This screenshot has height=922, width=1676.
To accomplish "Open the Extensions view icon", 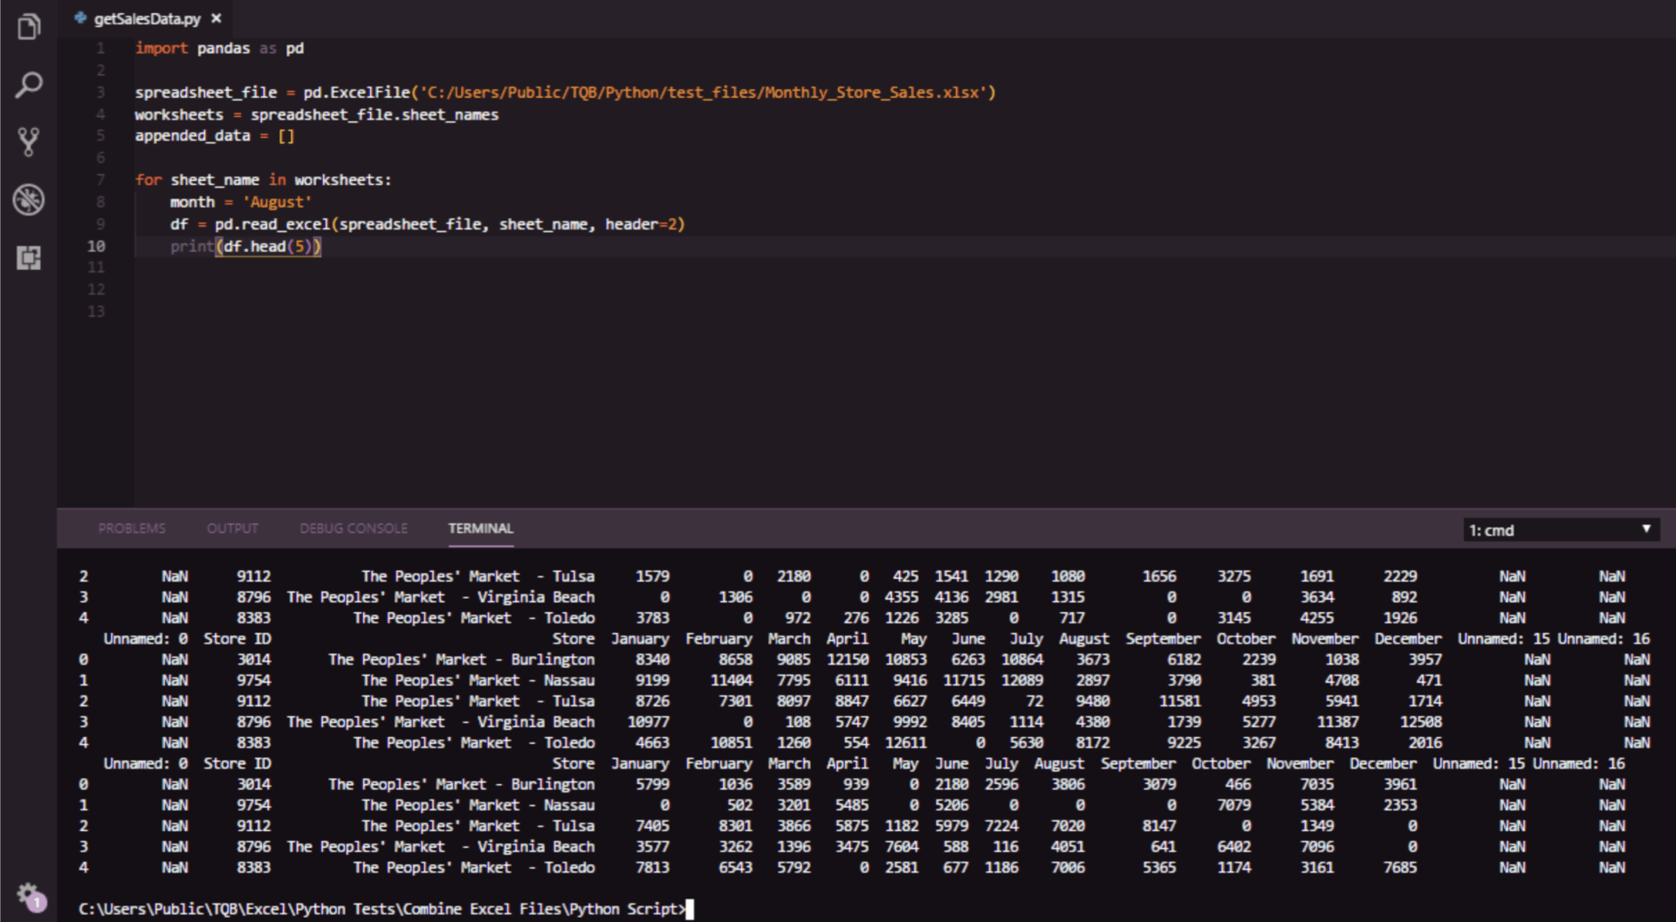I will [29, 258].
